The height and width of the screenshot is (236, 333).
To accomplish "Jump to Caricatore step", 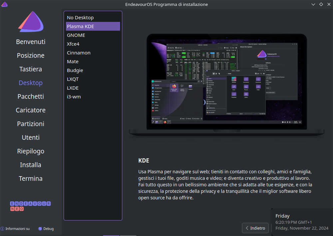I will point(31,110).
